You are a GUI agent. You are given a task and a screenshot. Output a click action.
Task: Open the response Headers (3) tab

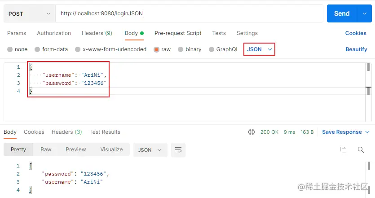[67, 132]
